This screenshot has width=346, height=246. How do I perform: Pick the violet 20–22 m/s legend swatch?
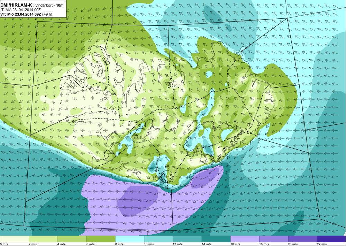302,239
